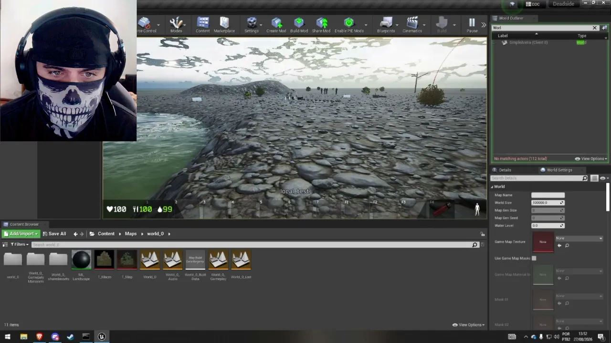Click the Build Mod toolbar icon

coord(299,25)
